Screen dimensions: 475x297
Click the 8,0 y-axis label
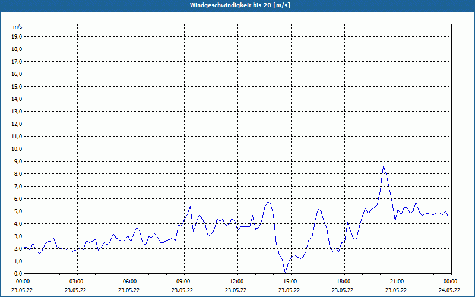pos(18,174)
